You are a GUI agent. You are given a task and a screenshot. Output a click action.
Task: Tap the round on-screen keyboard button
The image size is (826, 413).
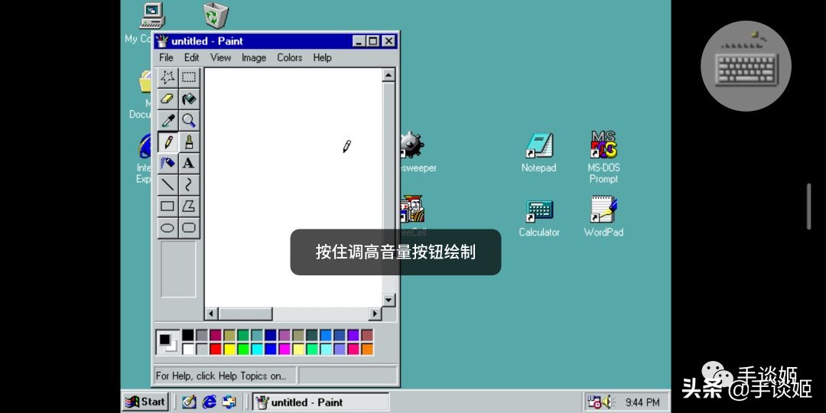[746, 66]
